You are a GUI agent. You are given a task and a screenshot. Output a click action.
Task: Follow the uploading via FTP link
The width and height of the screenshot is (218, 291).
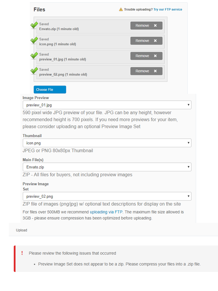click(106, 212)
